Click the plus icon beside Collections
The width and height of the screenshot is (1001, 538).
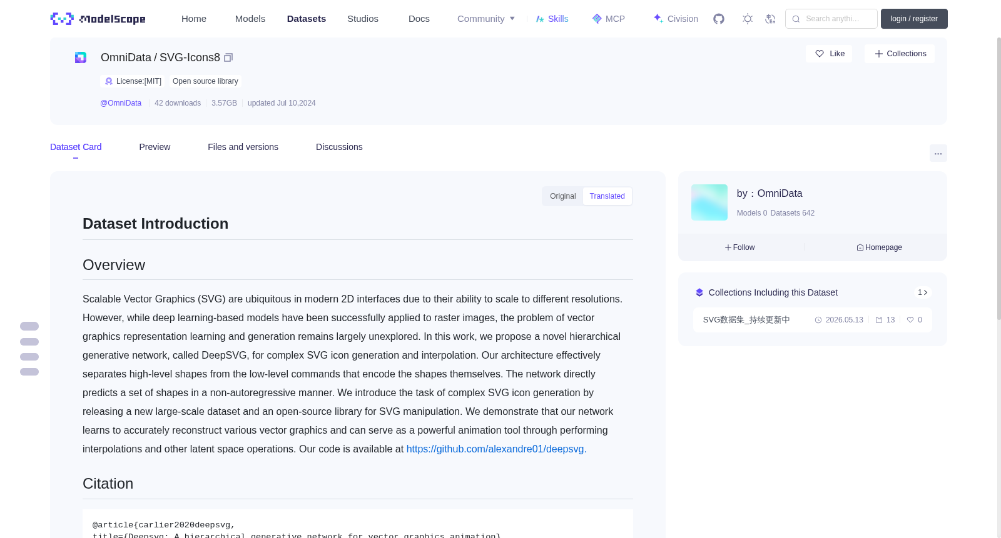[879, 54]
